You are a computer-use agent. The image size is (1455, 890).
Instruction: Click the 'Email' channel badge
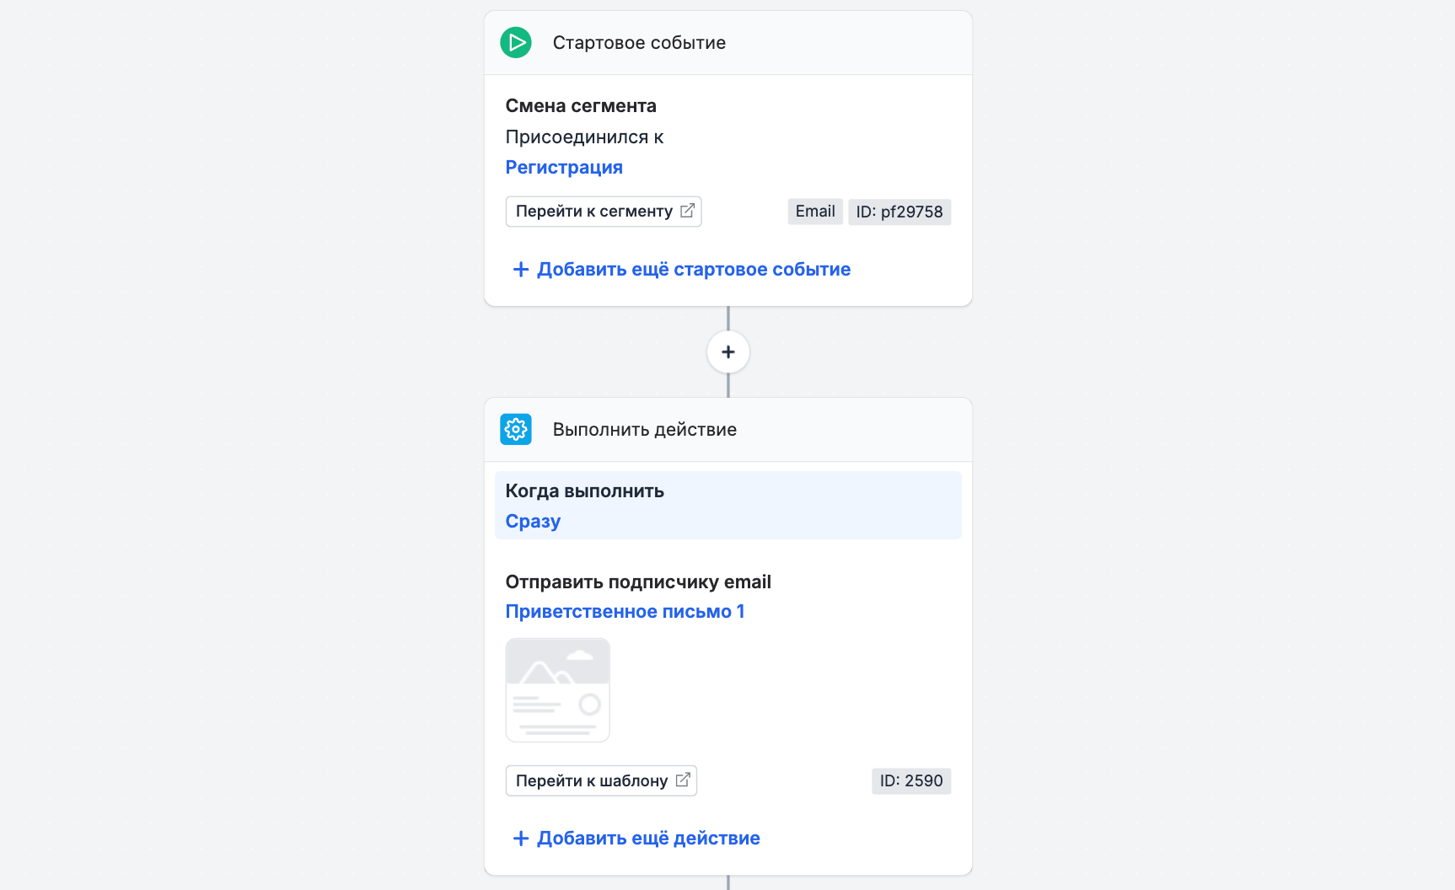point(815,212)
